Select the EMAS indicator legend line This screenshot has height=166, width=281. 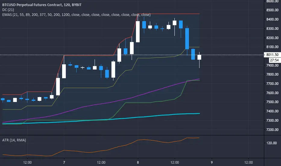tap(76, 15)
